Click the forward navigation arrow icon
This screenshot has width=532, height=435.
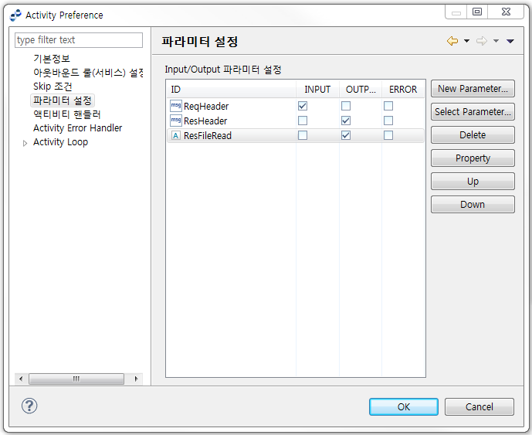point(482,41)
